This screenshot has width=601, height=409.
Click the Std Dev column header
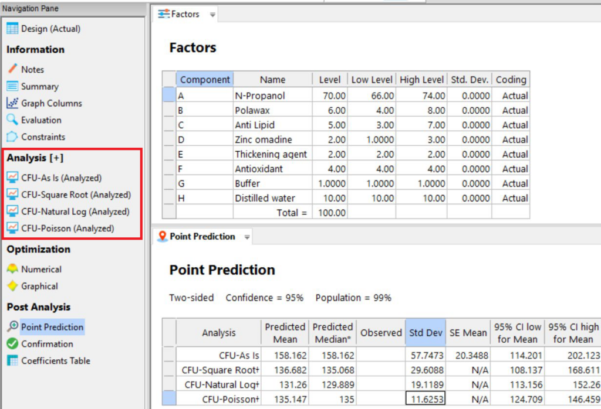click(x=426, y=333)
